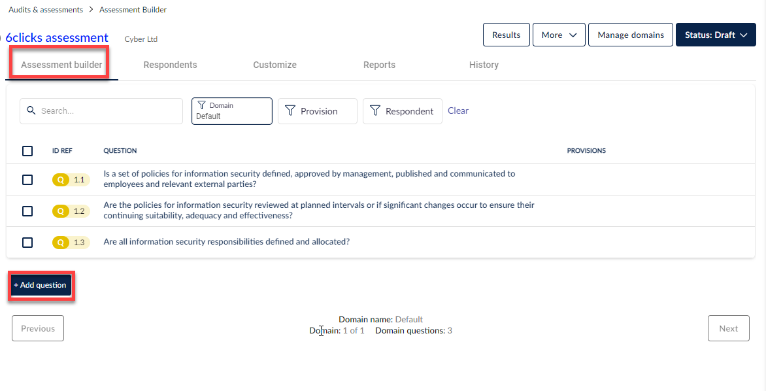Click the yellow Q badge for 1.3

click(61, 243)
